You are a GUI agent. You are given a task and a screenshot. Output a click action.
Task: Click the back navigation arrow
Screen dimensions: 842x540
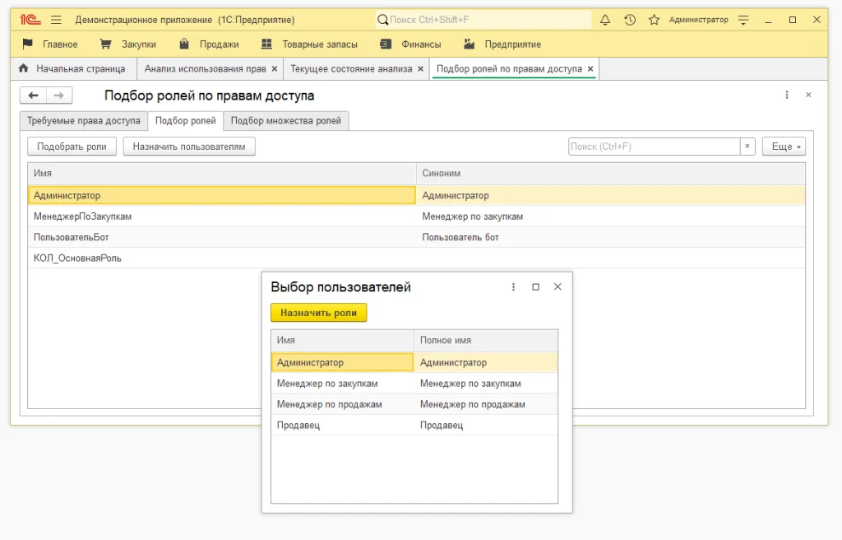[33, 95]
